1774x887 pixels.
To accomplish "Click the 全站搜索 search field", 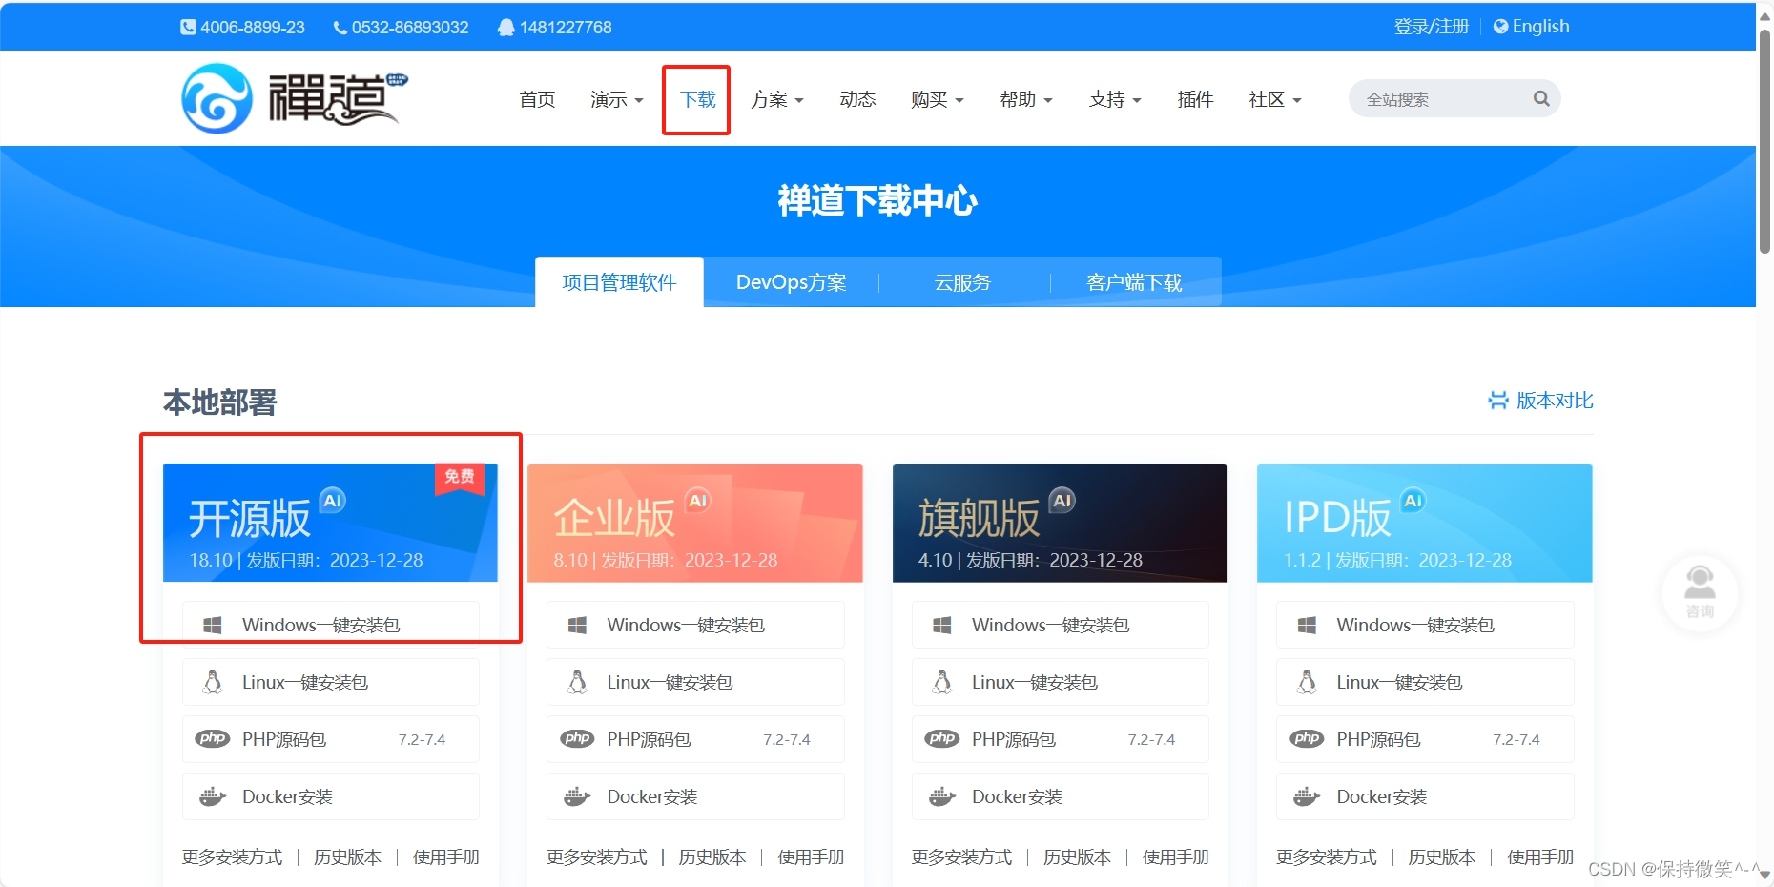I will pyautogui.click(x=1454, y=98).
